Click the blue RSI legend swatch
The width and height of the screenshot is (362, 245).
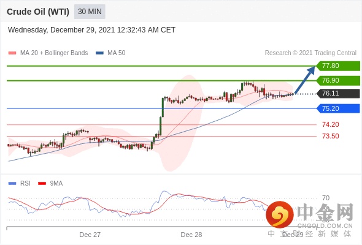click(12, 184)
